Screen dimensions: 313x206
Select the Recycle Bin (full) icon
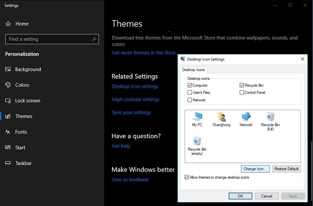270,121
